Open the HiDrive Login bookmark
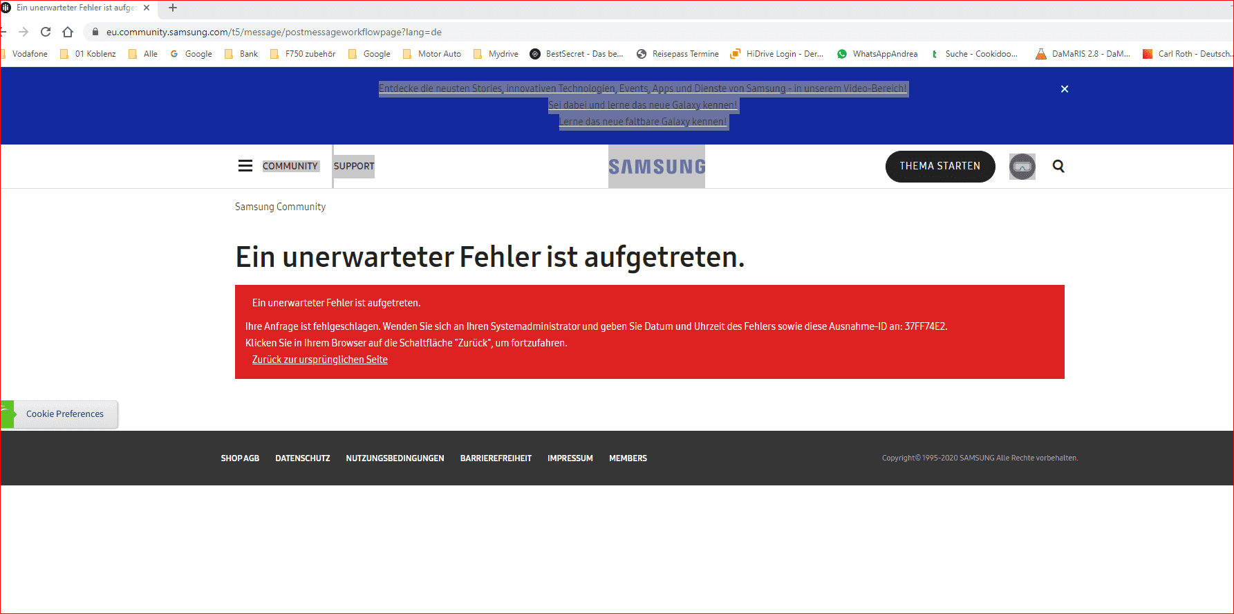Viewport: 1234px width, 614px height. 777,54
